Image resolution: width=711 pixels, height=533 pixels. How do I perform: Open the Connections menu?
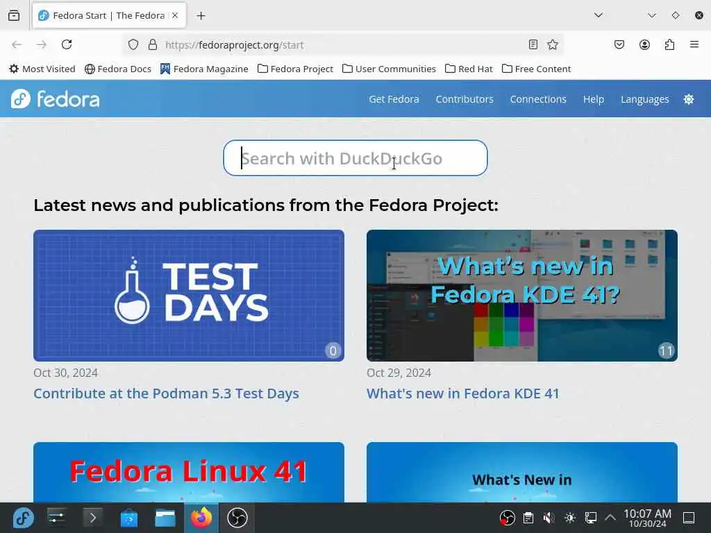(x=538, y=99)
